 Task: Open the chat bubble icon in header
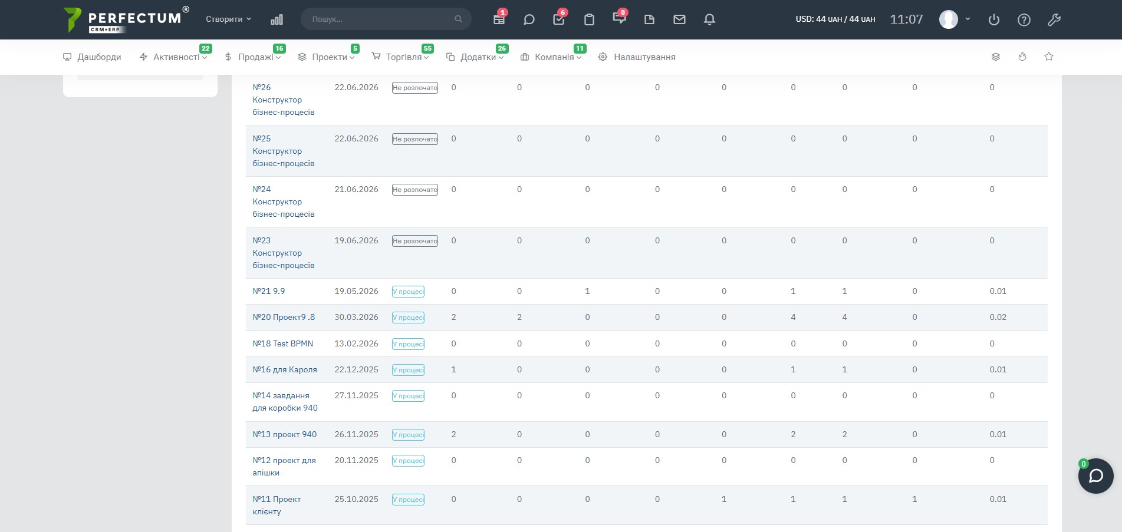(529, 19)
